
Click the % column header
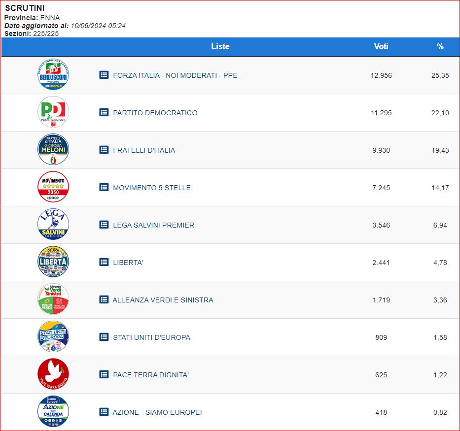pos(440,46)
